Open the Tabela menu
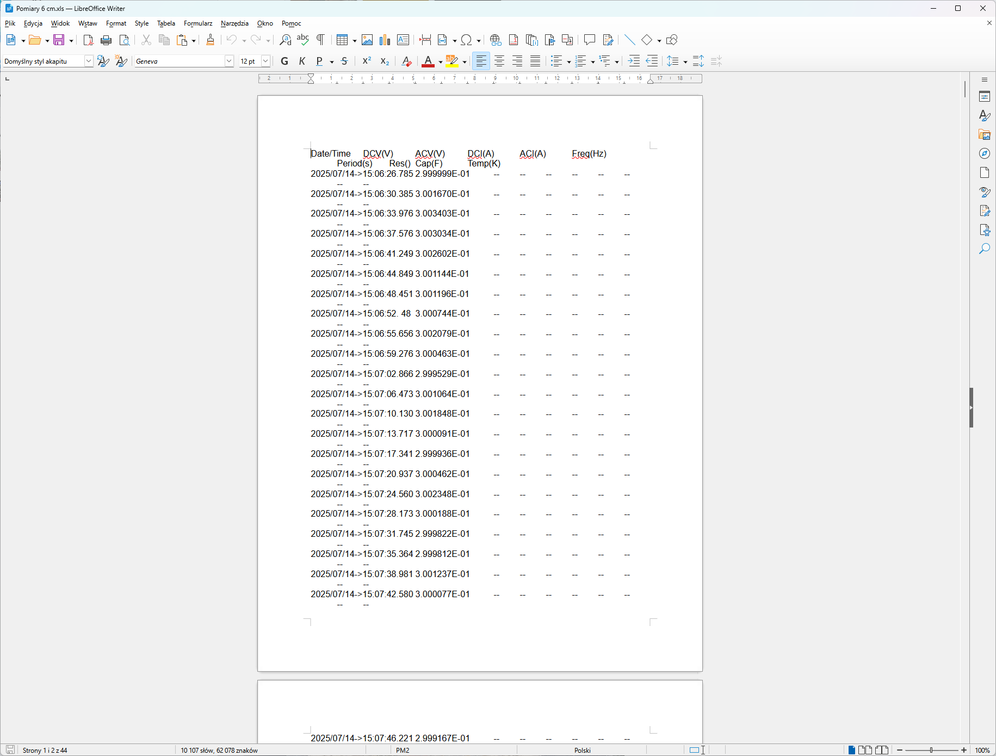Screen dimensions: 996x756 pyautogui.click(x=166, y=23)
